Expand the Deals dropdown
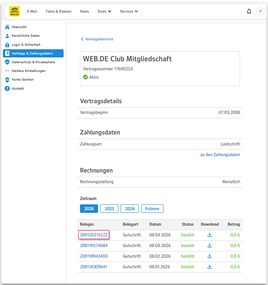 coord(104,11)
